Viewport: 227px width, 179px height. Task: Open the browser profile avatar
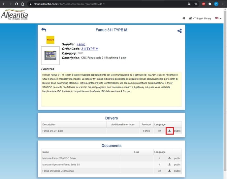pos(216,4)
